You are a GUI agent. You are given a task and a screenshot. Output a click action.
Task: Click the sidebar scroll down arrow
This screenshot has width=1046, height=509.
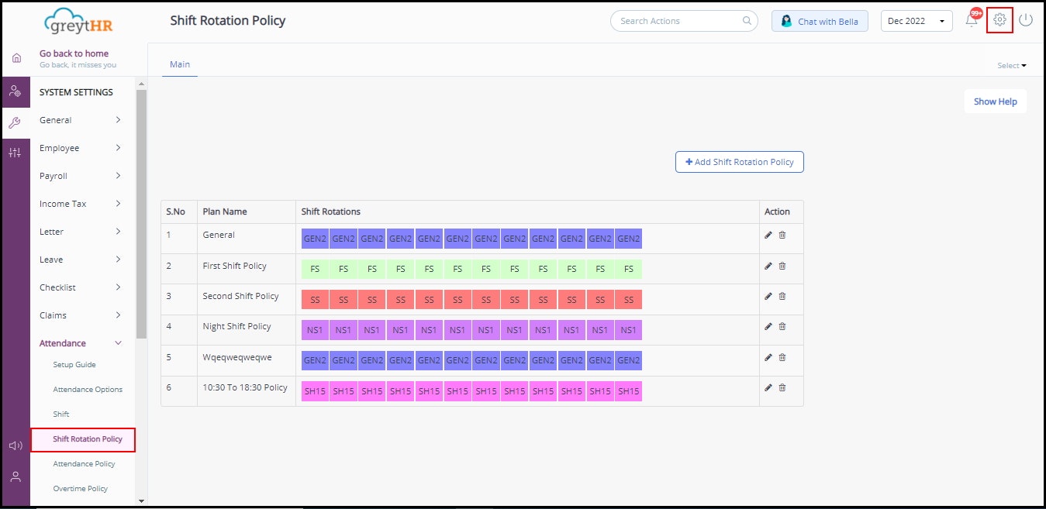(x=141, y=501)
